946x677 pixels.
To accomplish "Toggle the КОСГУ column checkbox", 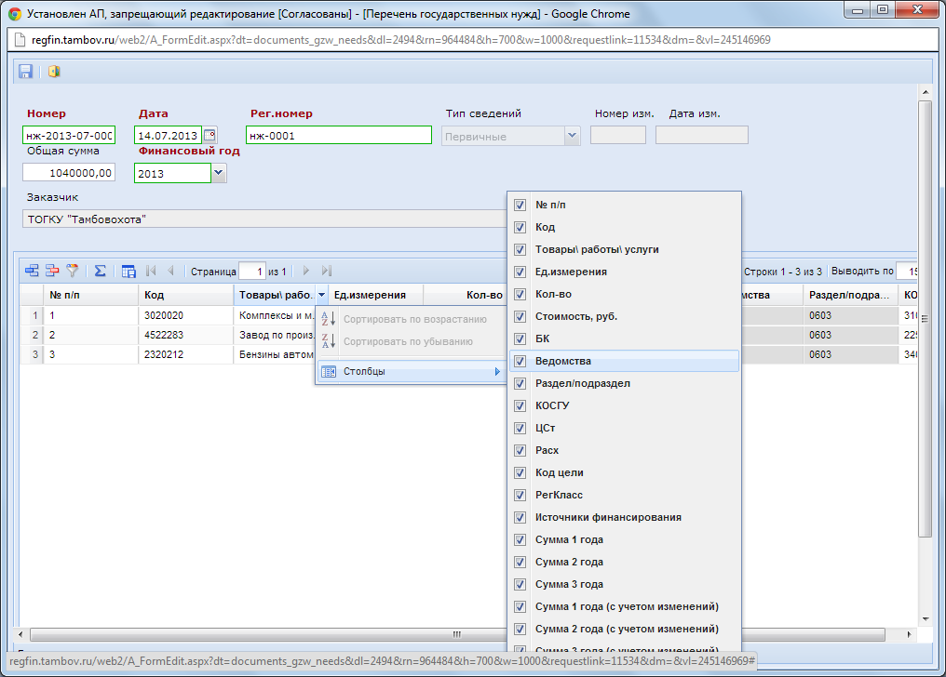I will (x=520, y=405).
